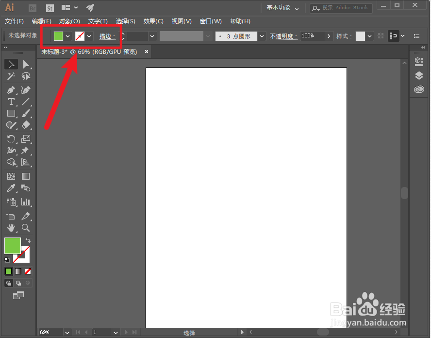Open artboard number dropdown
The image size is (431, 338).
pyautogui.click(x=116, y=333)
